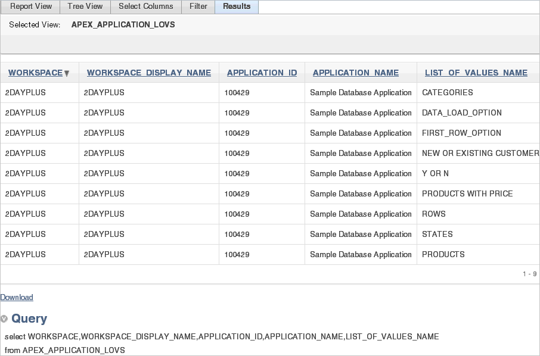
Task: Click the Query section heading
Action: point(29,318)
